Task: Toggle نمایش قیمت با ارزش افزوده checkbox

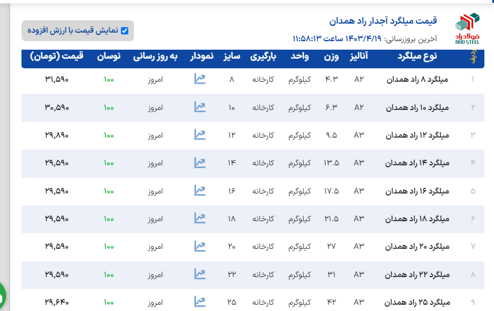Action: (x=125, y=31)
